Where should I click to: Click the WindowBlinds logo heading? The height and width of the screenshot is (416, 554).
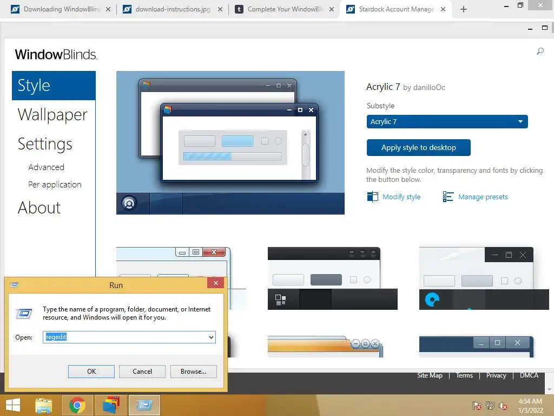[x=56, y=55]
